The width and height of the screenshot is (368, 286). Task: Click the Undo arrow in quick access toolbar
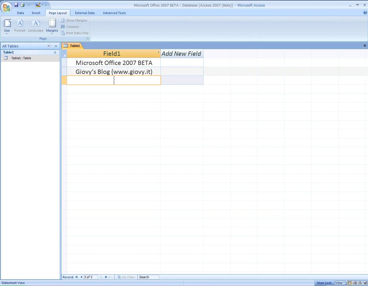point(29,5)
